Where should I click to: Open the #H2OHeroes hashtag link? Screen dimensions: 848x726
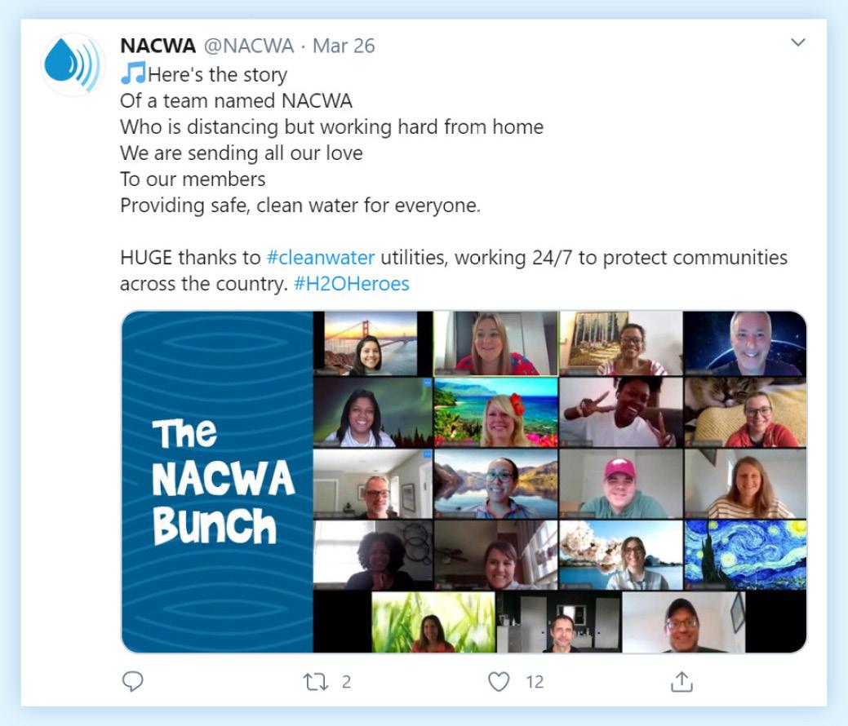click(352, 283)
